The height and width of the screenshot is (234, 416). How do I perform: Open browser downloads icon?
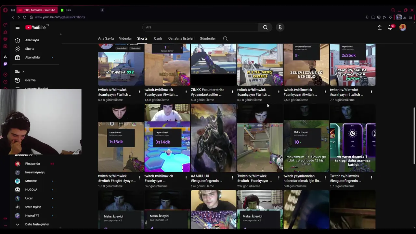click(405, 17)
